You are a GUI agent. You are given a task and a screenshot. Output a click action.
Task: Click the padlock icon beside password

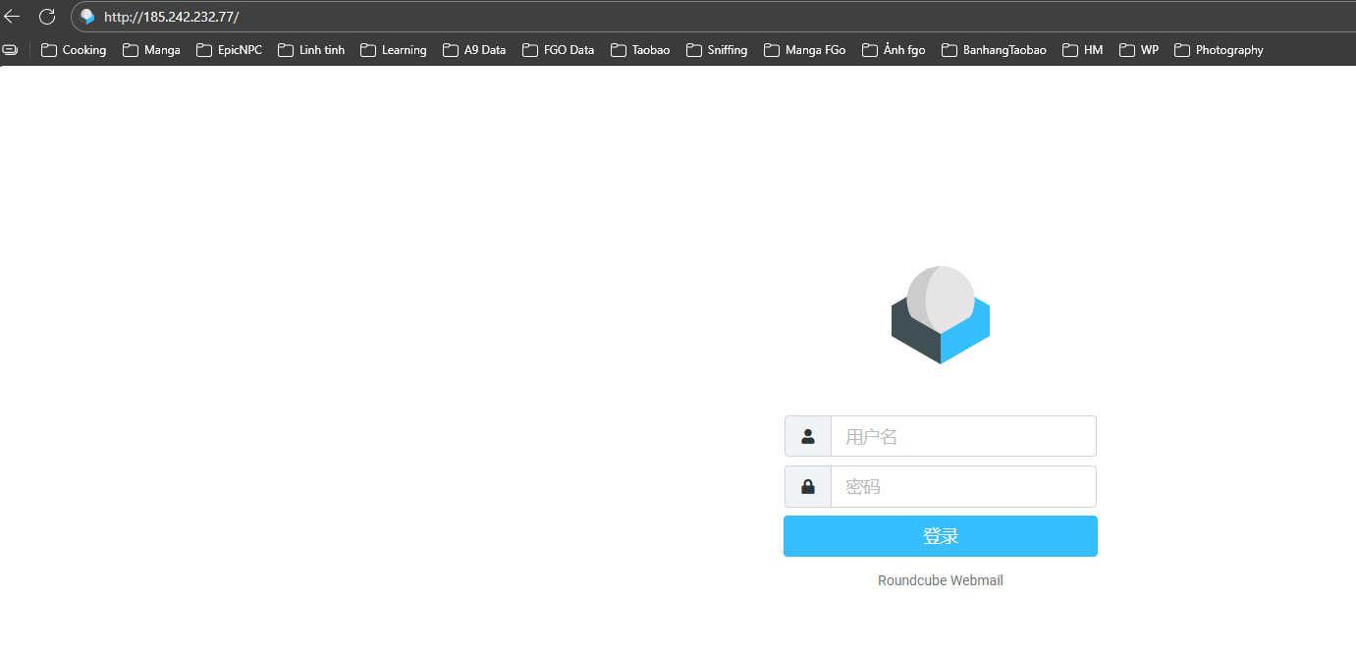point(808,487)
